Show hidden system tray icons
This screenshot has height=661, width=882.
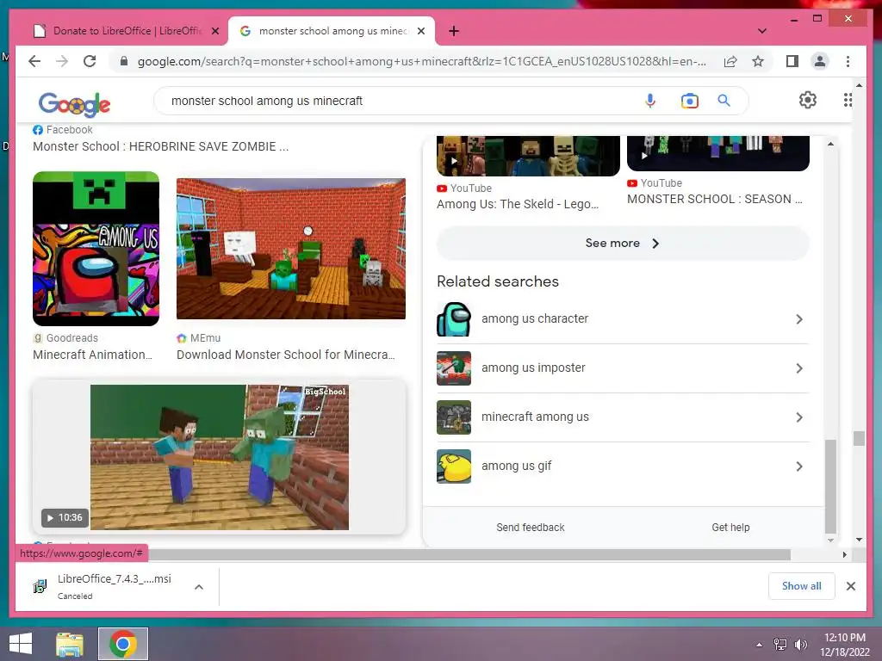[759, 644]
